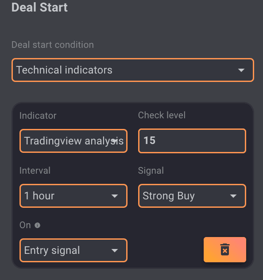Click the arrow in the Interval dropdown
This screenshot has height=280, width=263.
click(x=115, y=196)
